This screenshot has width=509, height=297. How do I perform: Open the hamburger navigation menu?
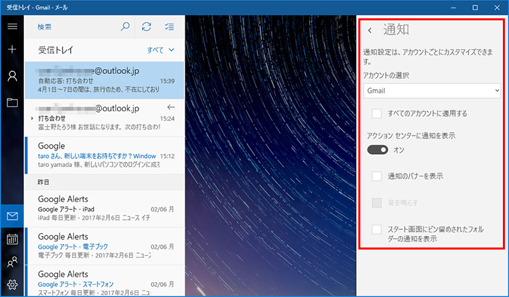[12, 26]
